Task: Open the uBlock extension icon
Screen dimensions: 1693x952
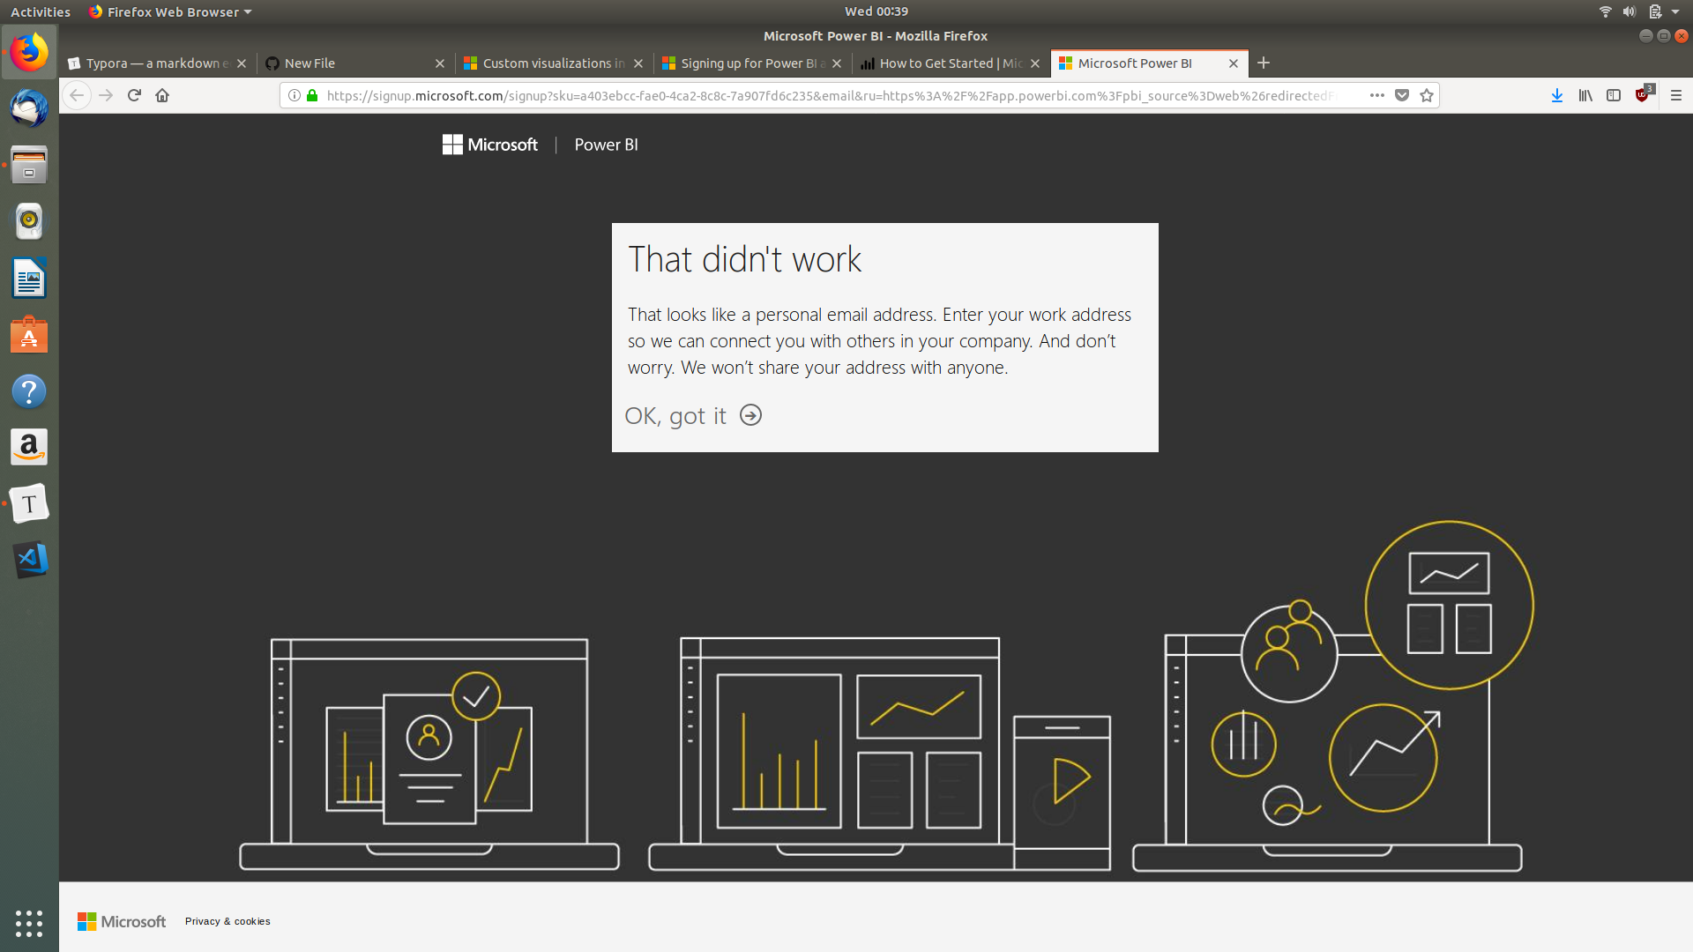Action: [1644, 94]
